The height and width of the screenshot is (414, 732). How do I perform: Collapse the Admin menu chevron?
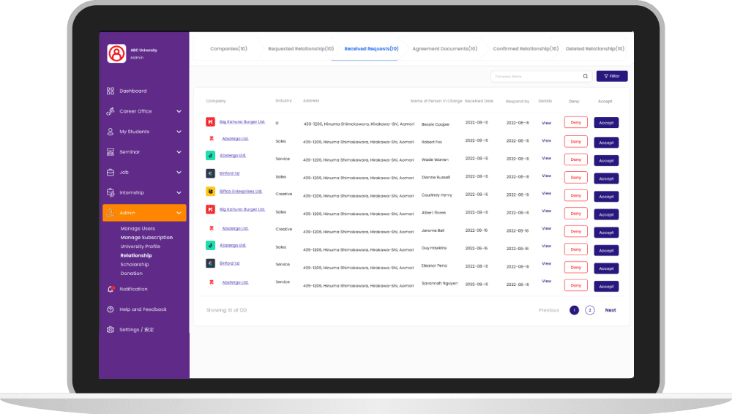click(179, 213)
